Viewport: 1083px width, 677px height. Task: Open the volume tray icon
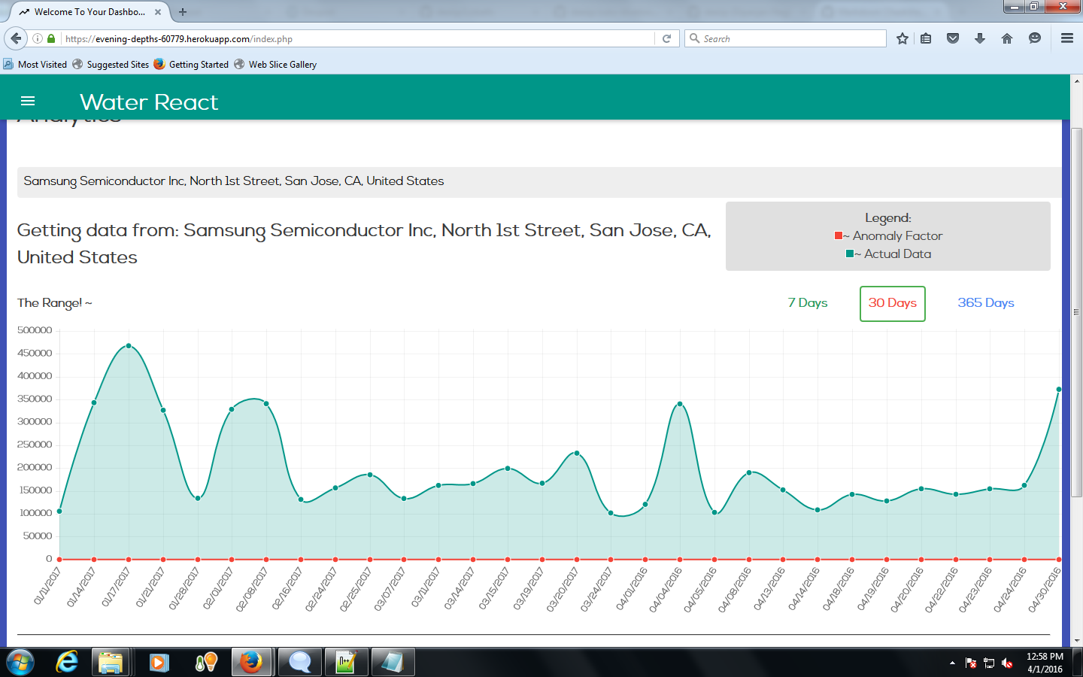click(1008, 663)
